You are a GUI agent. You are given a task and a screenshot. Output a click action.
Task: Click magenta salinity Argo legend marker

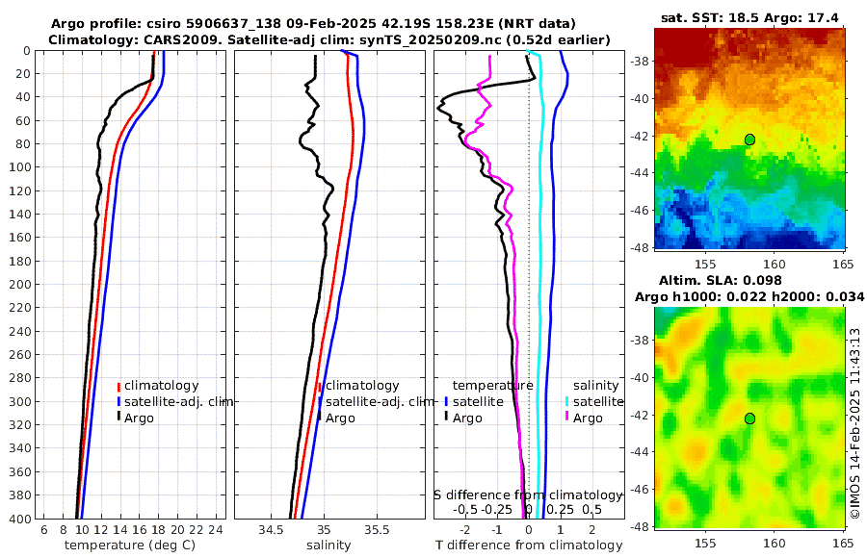tap(567, 418)
